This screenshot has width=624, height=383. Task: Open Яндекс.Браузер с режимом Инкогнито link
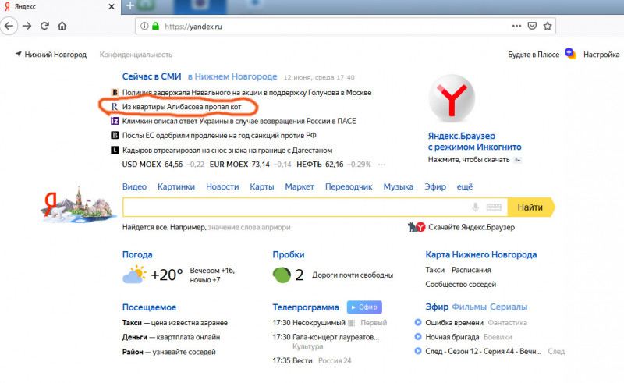pos(474,141)
